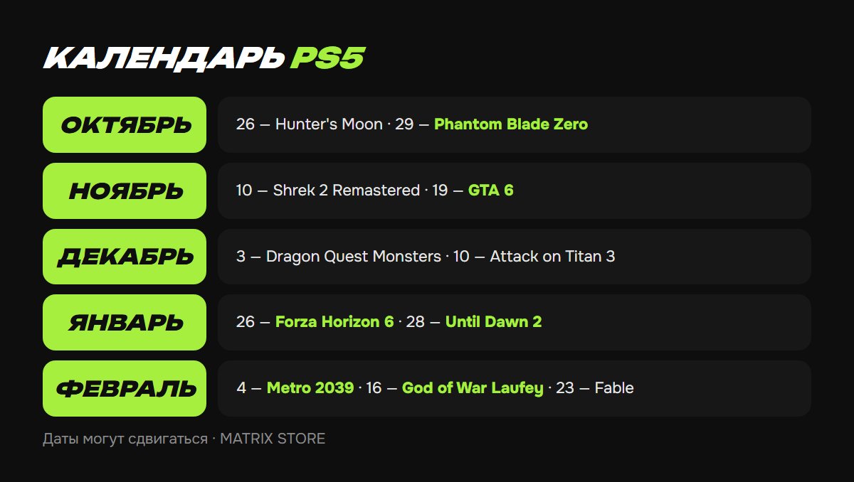Screen dimensions: 854x482
Task: Select the Metro 2039 title
Action: click(x=310, y=388)
